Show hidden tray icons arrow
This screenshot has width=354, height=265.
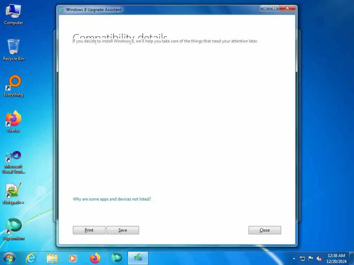[x=294, y=258]
